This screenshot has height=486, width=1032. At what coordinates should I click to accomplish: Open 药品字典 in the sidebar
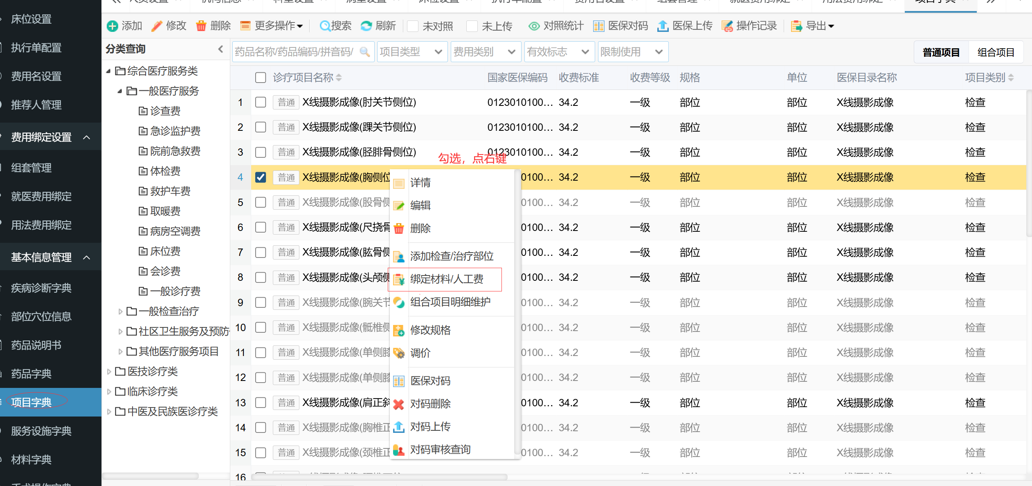[31, 374]
